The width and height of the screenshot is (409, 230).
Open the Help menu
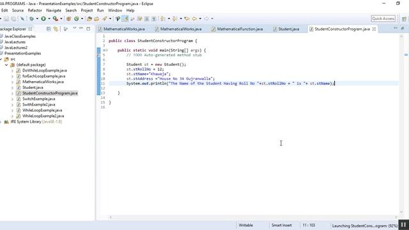pos(130,10)
